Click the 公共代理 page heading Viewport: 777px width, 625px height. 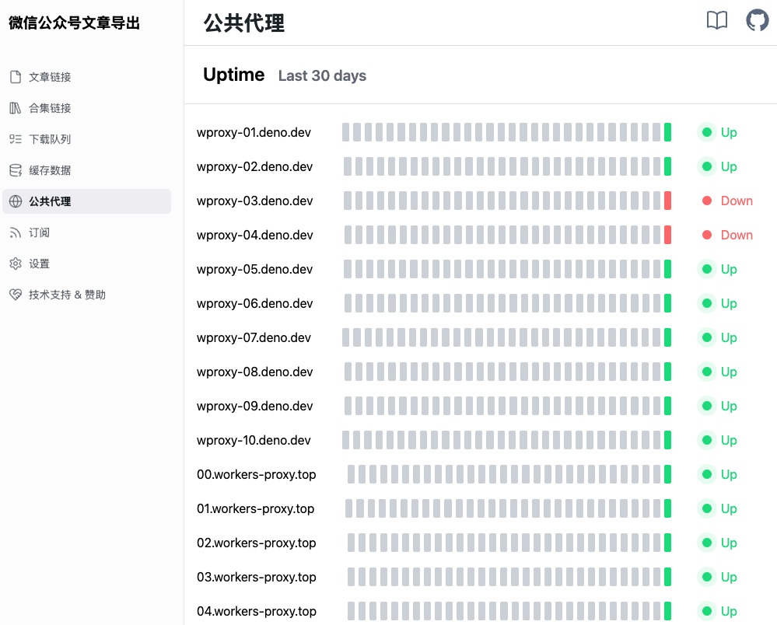click(x=244, y=23)
